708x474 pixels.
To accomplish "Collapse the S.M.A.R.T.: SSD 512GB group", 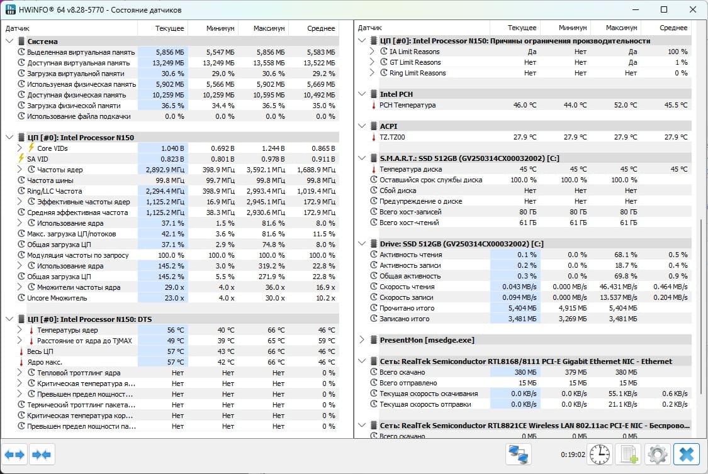I will point(362,158).
